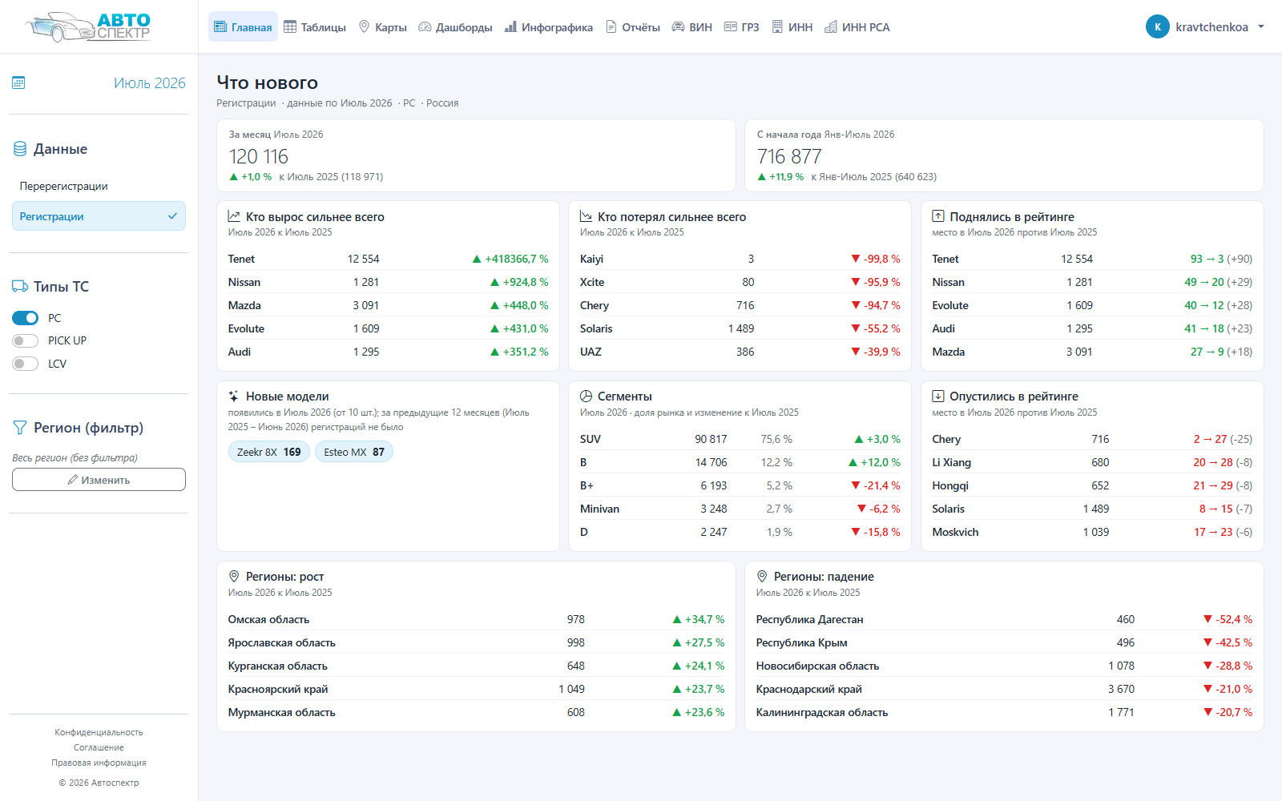1282x801 pixels.
Task: Click the falling chart icon by Кто потерял сильнее всего
Action: pyautogui.click(x=586, y=216)
